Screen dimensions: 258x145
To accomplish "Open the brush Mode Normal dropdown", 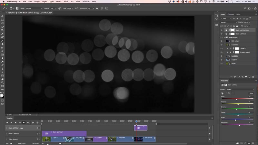I will pyautogui.click(x=34, y=8).
